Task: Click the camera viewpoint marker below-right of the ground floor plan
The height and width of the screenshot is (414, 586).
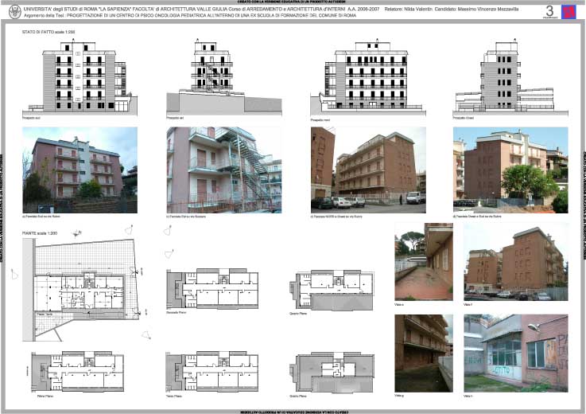Action: [x=146, y=335]
